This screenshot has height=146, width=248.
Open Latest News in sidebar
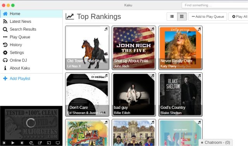[31, 21]
